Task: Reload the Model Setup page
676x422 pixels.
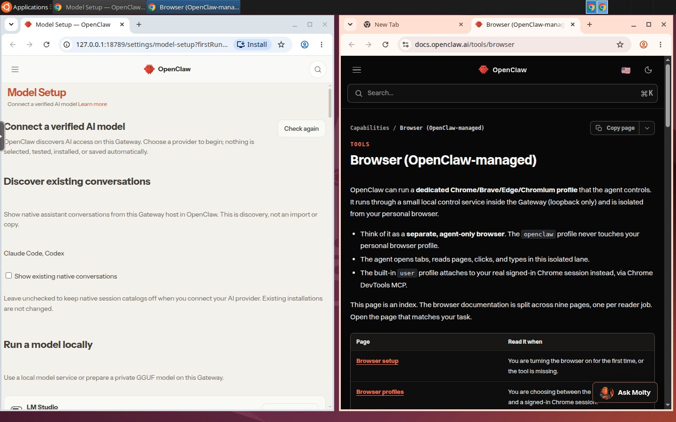Action: pos(46,45)
